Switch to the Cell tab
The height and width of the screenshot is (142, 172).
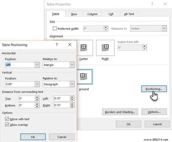pyautogui.click(x=111, y=14)
